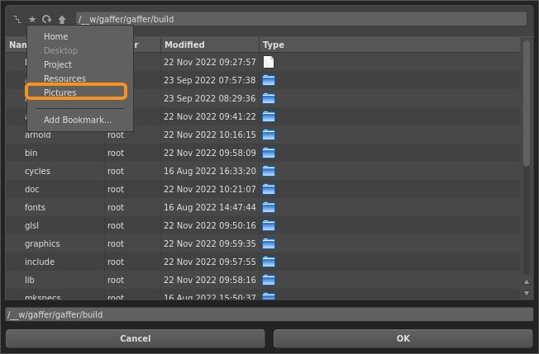Click the doc row folder icon
The height and width of the screenshot is (354, 539).
269,189
